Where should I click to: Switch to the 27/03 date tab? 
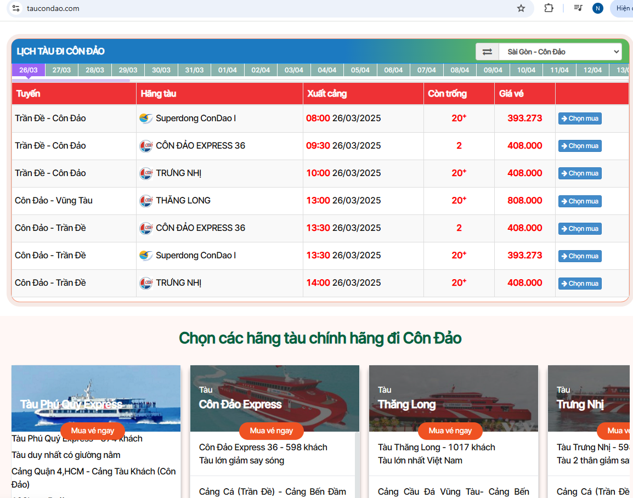pyautogui.click(x=61, y=70)
